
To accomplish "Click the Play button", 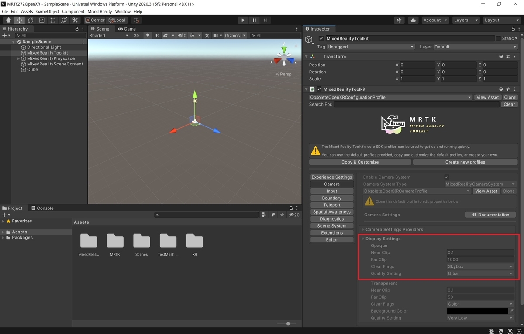I will click(243, 20).
